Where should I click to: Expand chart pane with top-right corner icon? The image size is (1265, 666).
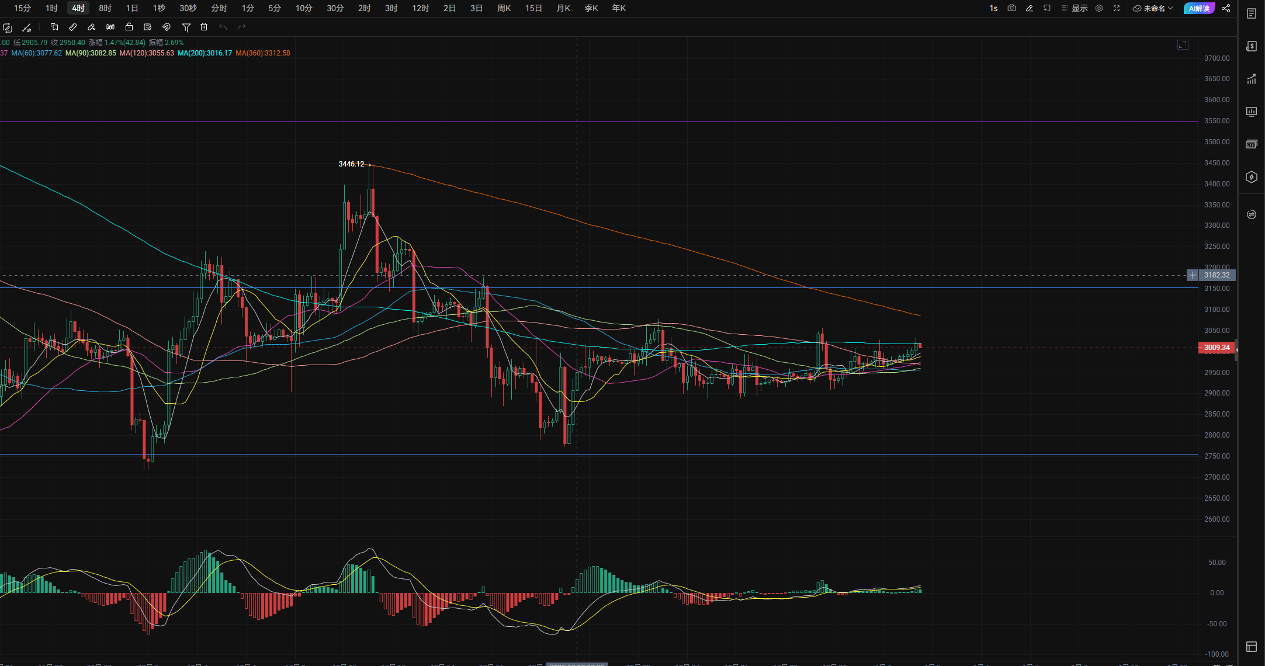[1183, 45]
